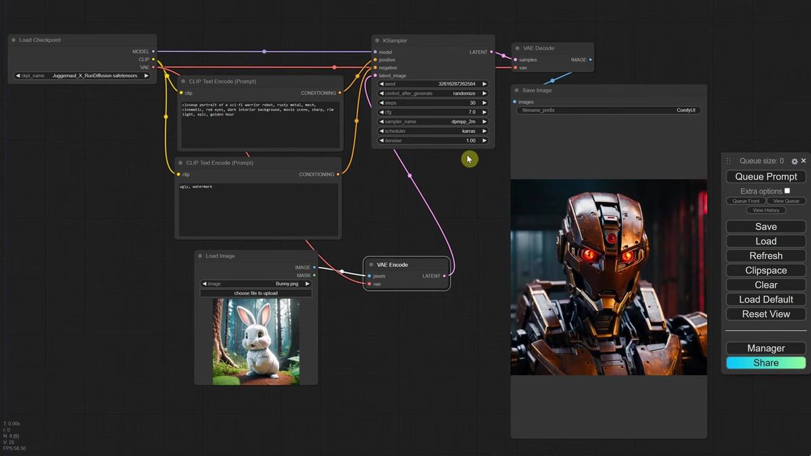Viewport: 811px width, 456px height.
Task: Click Load Default
Action: coord(766,299)
